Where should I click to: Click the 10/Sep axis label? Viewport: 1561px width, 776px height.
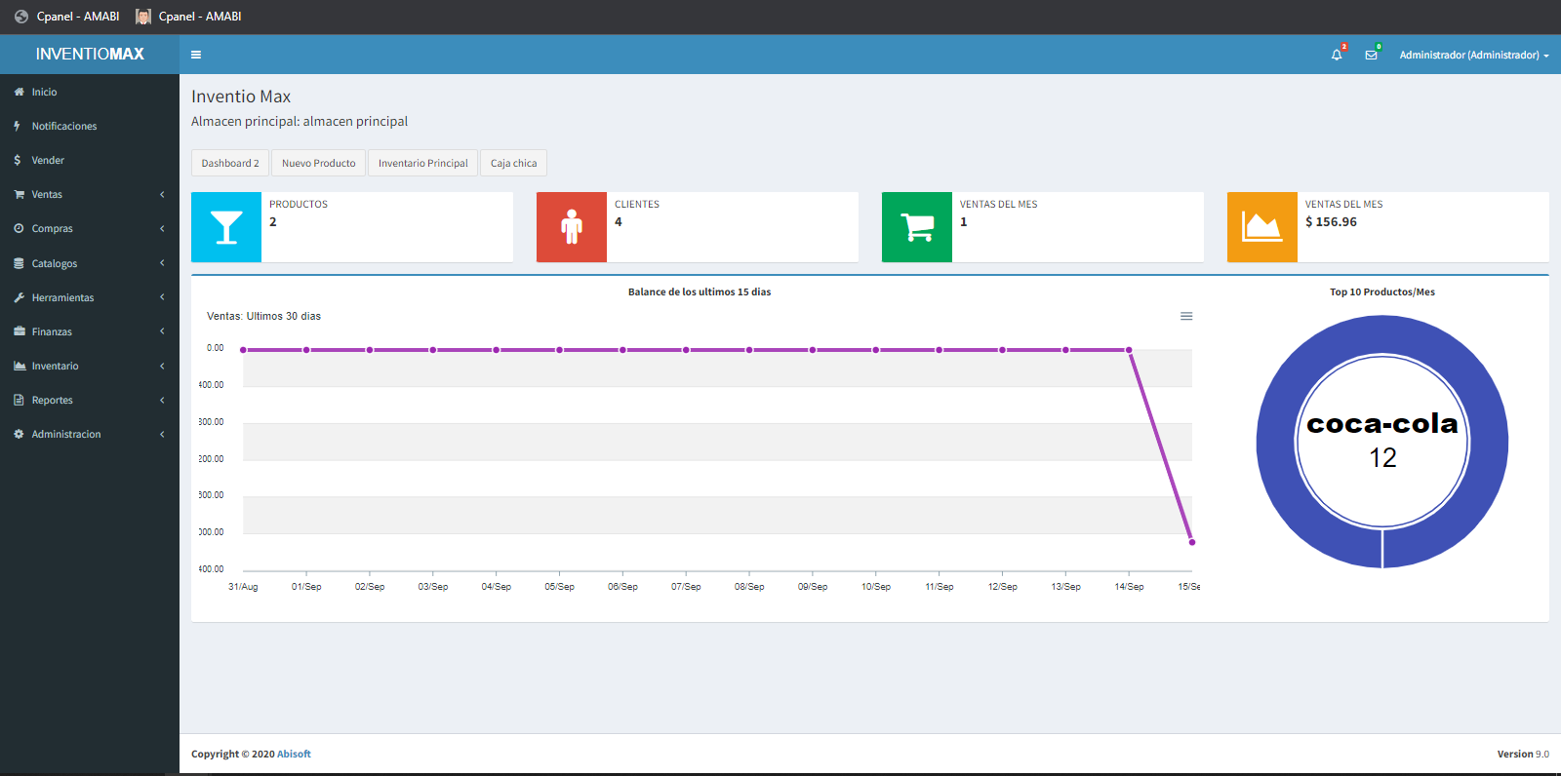(x=876, y=587)
